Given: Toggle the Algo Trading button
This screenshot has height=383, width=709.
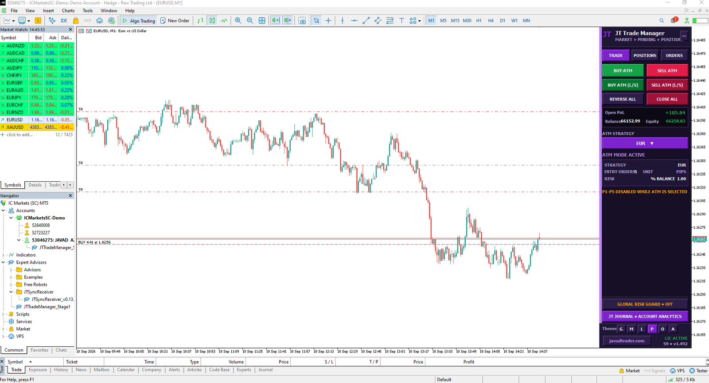Looking at the screenshot, I should tap(138, 20).
